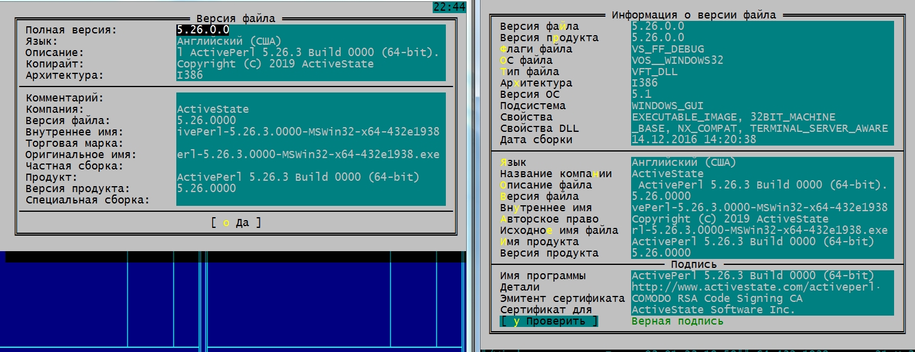Click the Комментарий label in left dialog
This screenshot has height=352, width=915.
[65, 98]
